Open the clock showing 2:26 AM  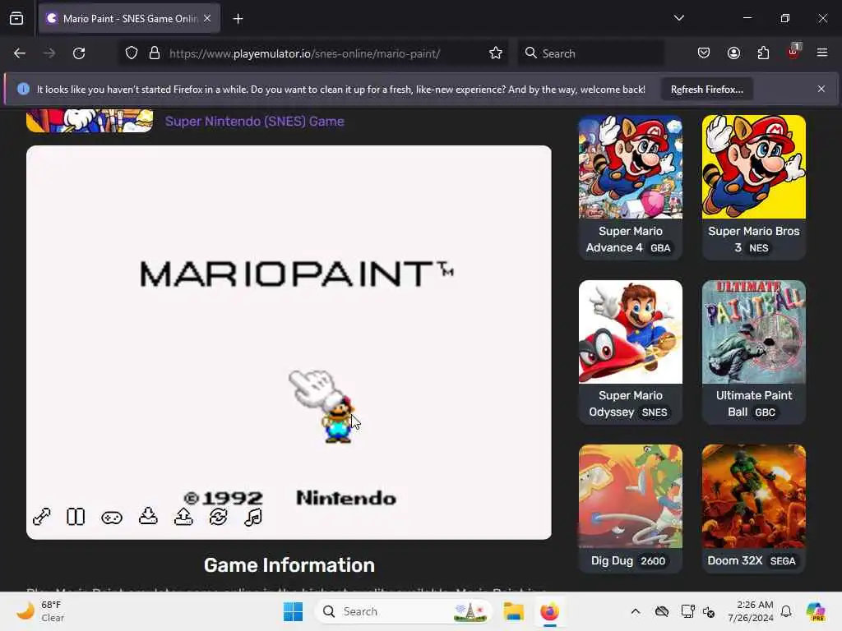coord(750,611)
